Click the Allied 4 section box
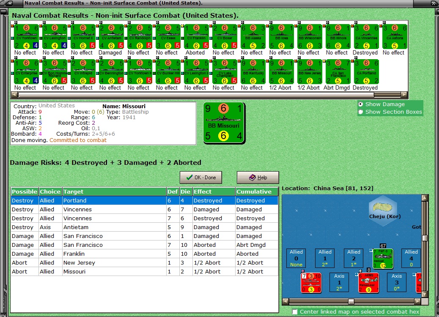Screen dimensions: 439x317 coord(411,258)
